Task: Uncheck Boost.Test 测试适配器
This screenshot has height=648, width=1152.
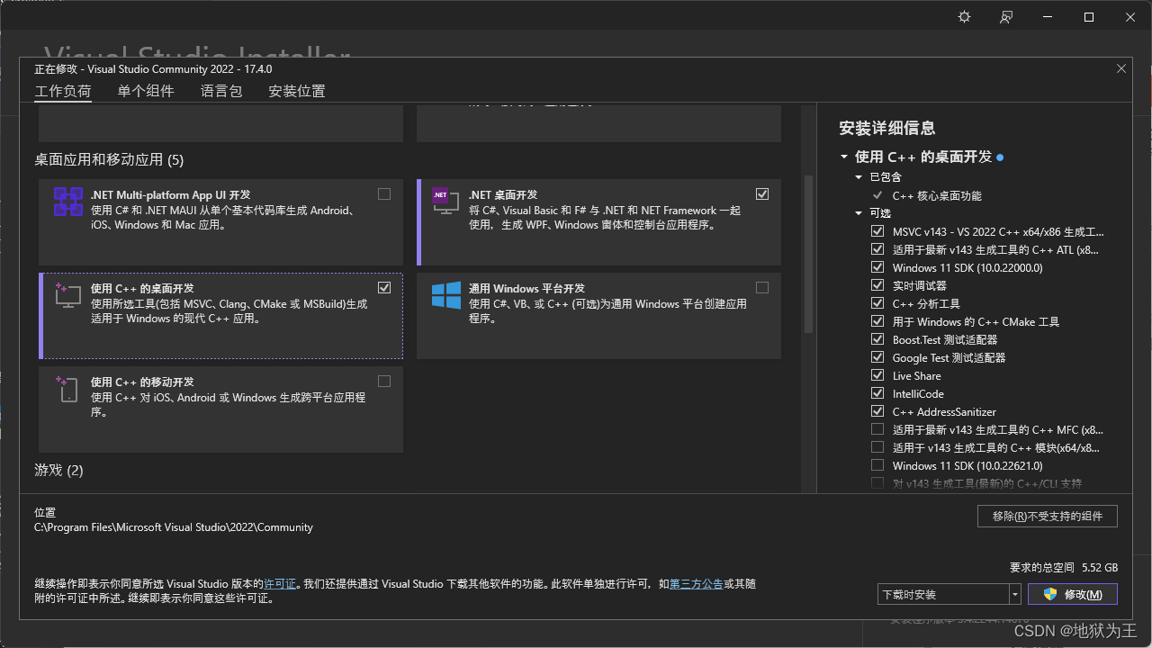Action: (877, 339)
